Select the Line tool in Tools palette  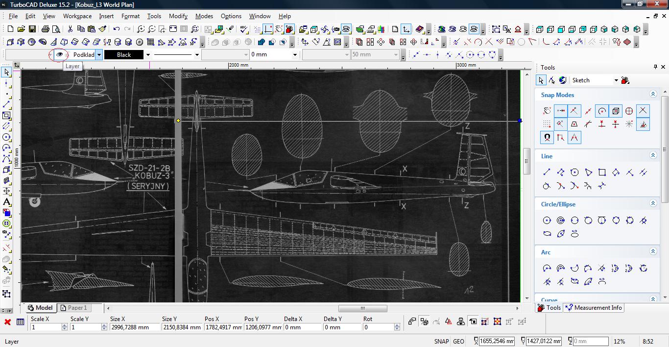547,172
